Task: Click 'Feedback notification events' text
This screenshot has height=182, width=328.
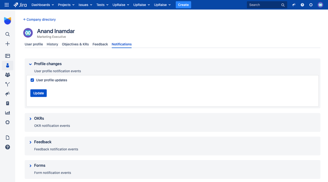Action: [56, 149]
